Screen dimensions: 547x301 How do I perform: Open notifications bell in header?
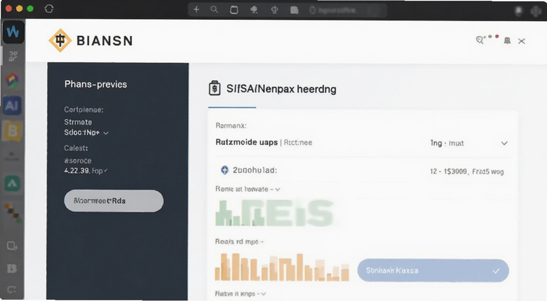click(507, 41)
